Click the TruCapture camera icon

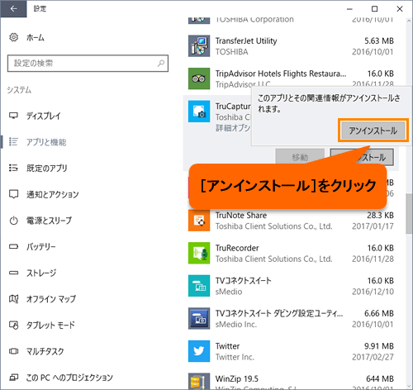point(199,112)
